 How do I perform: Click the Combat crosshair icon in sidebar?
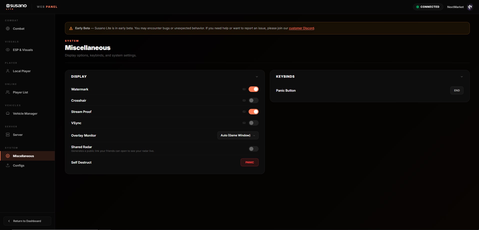click(x=8, y=28)
